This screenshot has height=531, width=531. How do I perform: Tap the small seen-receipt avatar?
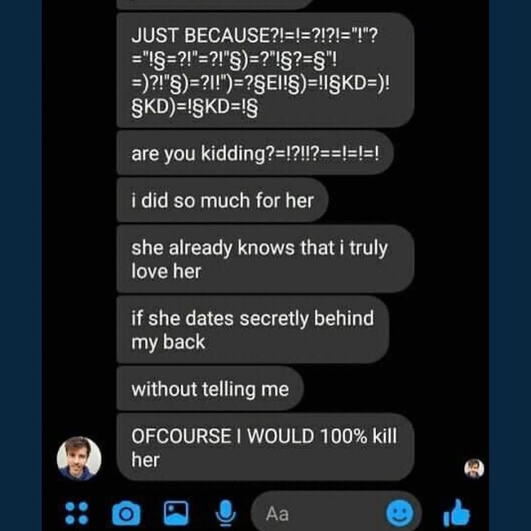point(474,468)
